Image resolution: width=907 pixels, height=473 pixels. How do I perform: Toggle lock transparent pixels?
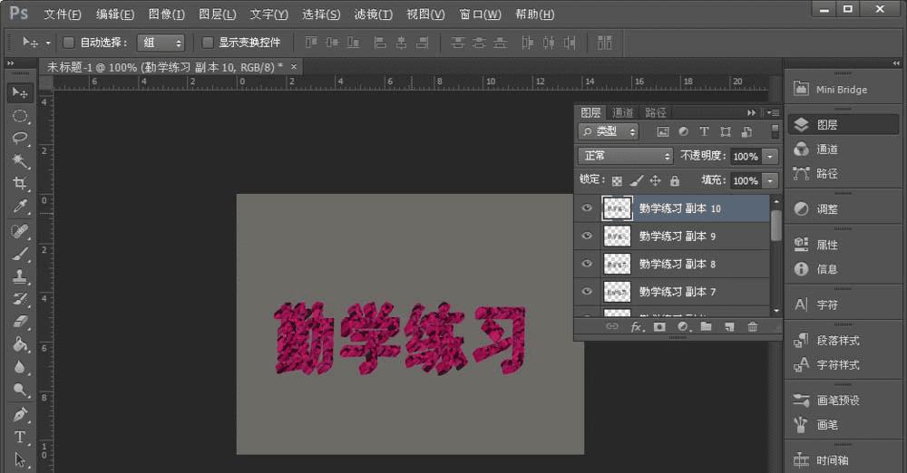pyautogui.click(x=617, y=181)
